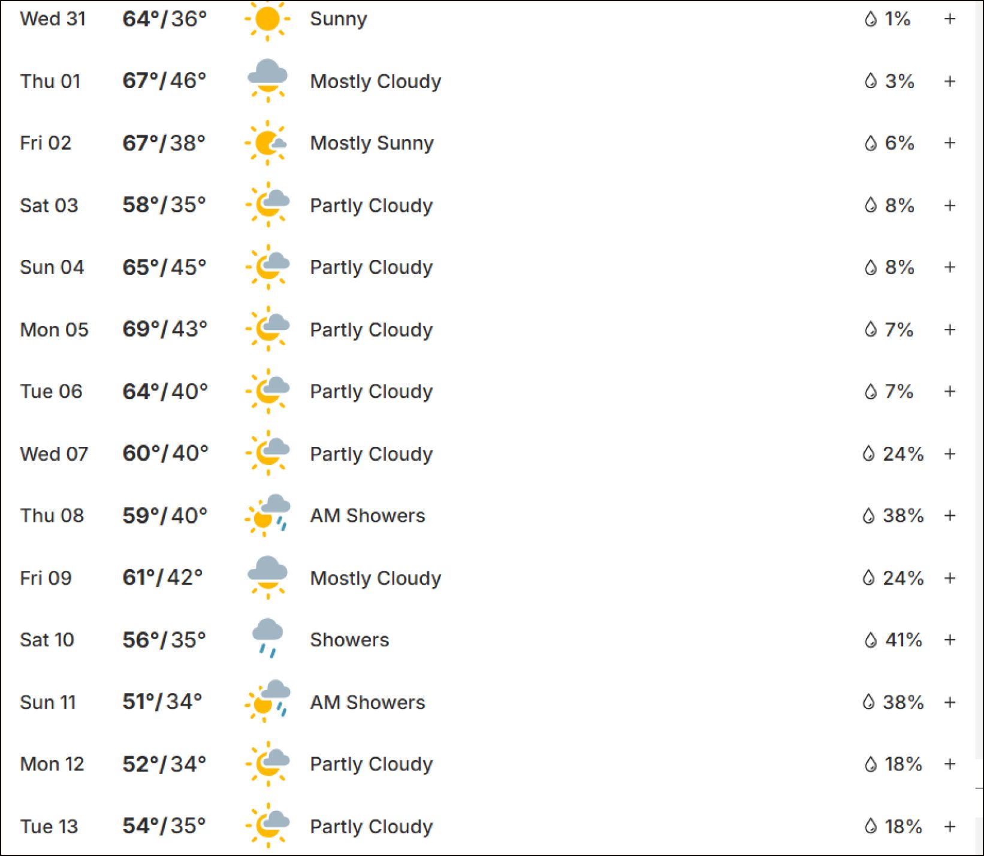Screen dimensions: 984x856
Task: Click the raindrop icon beside 41% precipitation
Action: [871, 640]
